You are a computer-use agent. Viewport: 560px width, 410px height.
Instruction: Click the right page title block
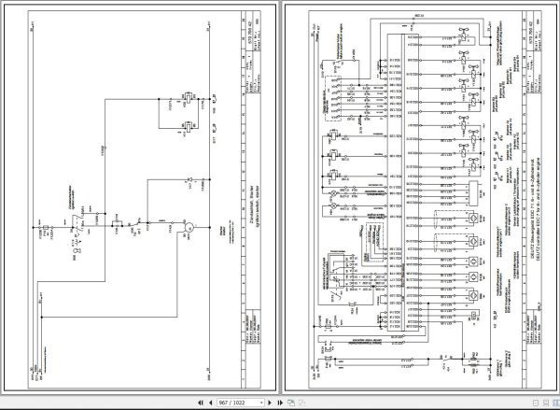click(x=532, y=200)
